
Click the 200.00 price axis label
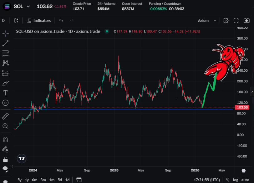(x=242, y=81)
